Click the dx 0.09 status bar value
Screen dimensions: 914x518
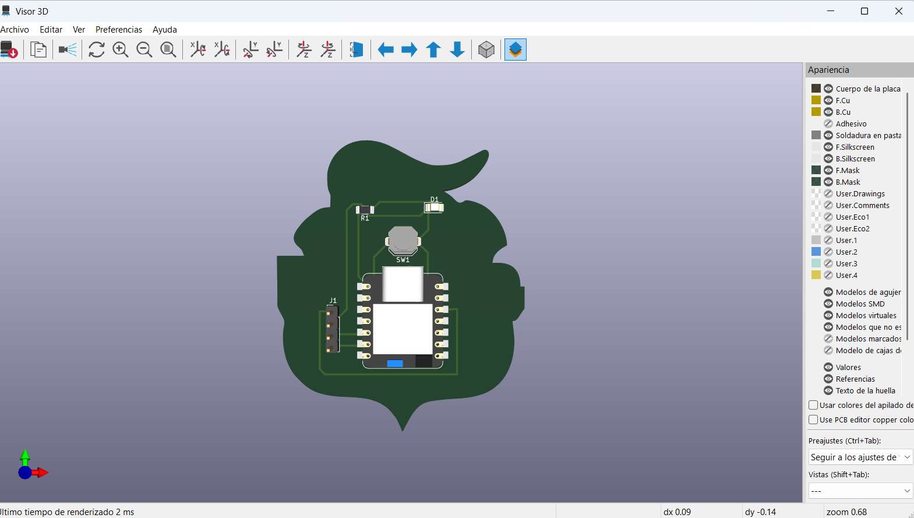pos(677,512)
